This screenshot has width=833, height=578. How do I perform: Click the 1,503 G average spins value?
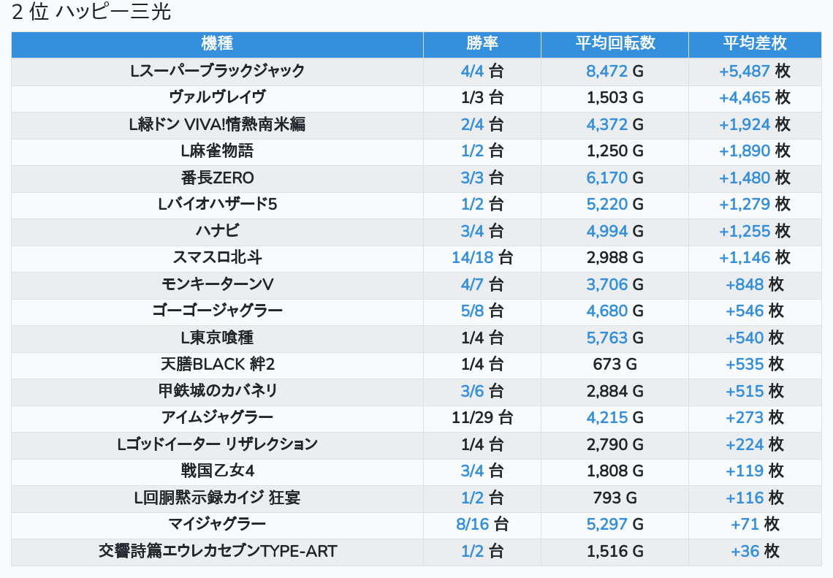point(615,97)
